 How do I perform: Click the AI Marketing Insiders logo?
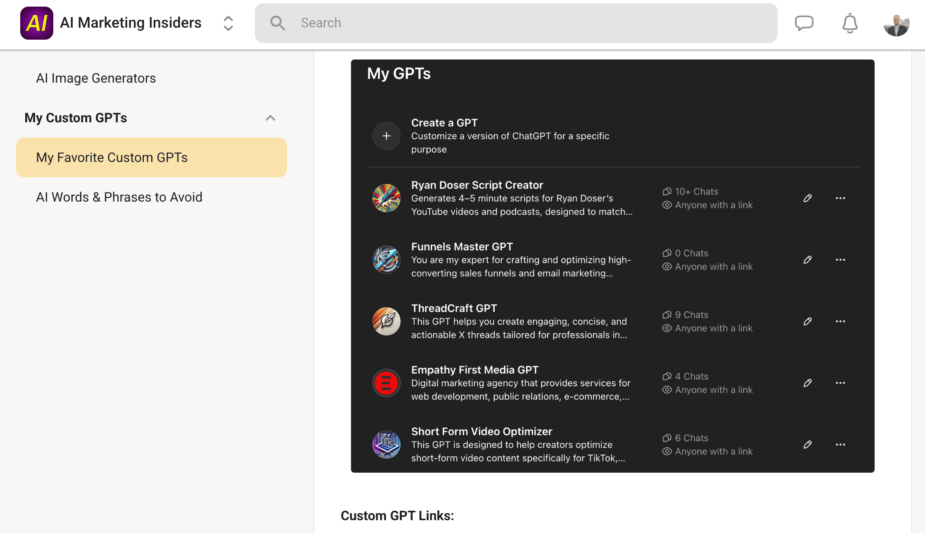click(x=37, y=23)
